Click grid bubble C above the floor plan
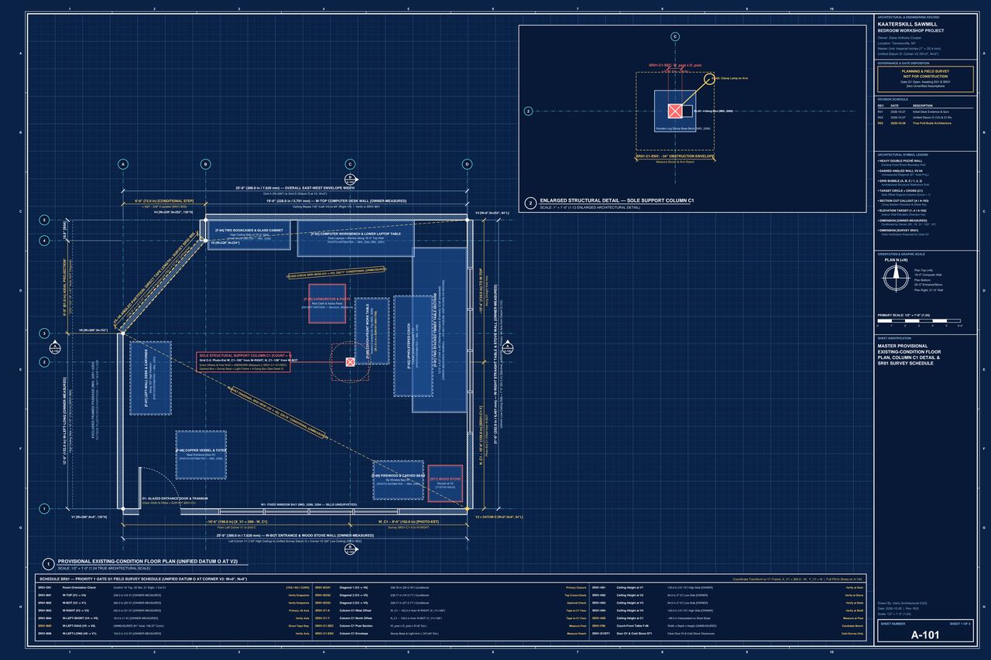991x660 pixels. point(350,164)
